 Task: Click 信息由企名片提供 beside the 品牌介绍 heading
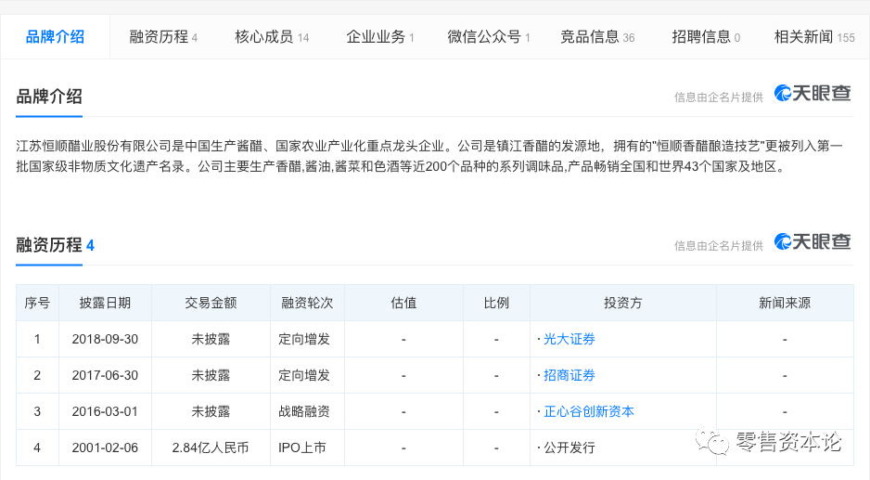coord(719,97)
